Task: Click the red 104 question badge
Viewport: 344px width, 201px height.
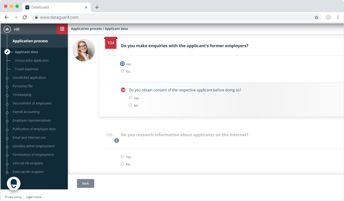Action: [111, 43]
